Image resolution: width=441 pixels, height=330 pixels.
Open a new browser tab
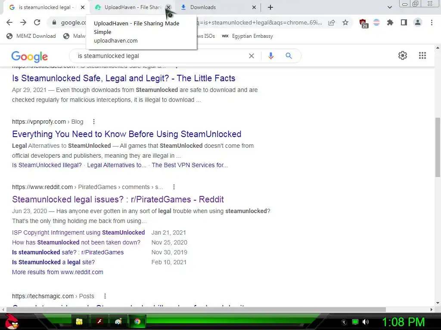[270, 7]
